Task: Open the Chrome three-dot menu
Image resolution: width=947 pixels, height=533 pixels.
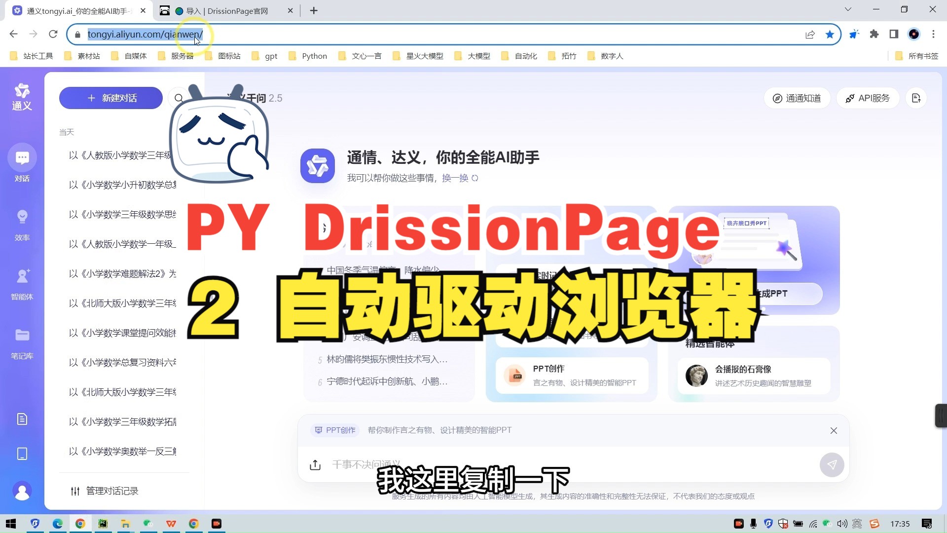Action: tap(934, 34)
